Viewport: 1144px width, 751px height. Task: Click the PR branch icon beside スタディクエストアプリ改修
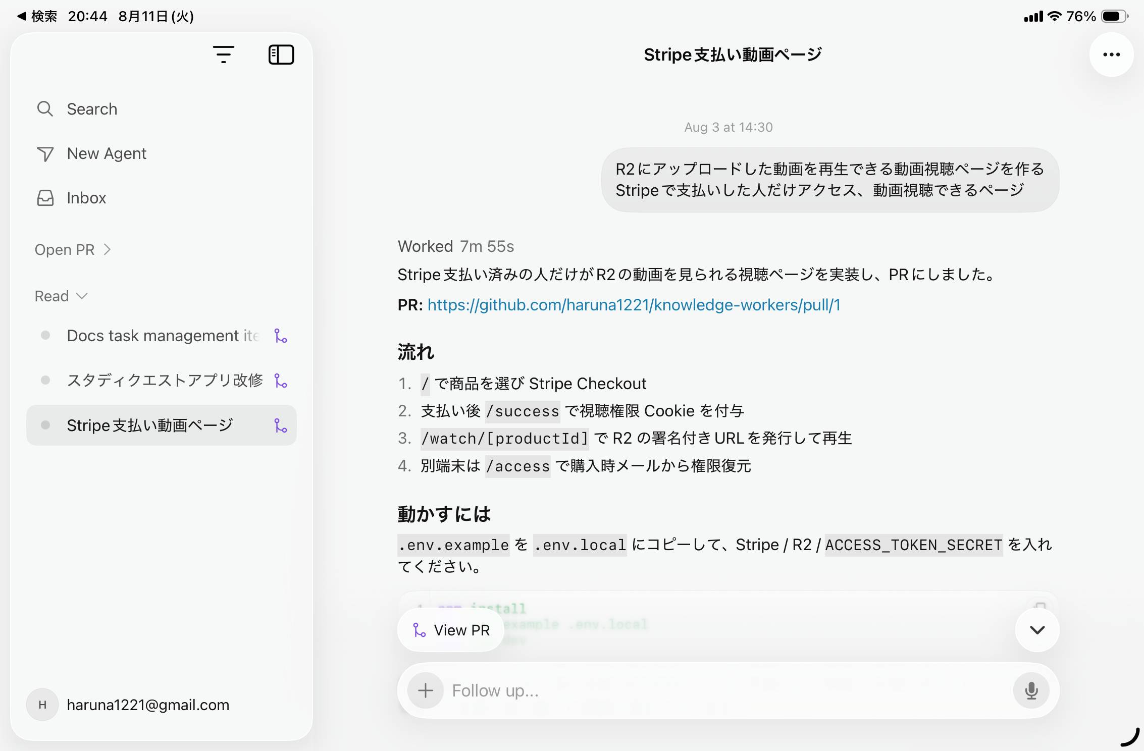pyautogui.click(x=280, y=380)
